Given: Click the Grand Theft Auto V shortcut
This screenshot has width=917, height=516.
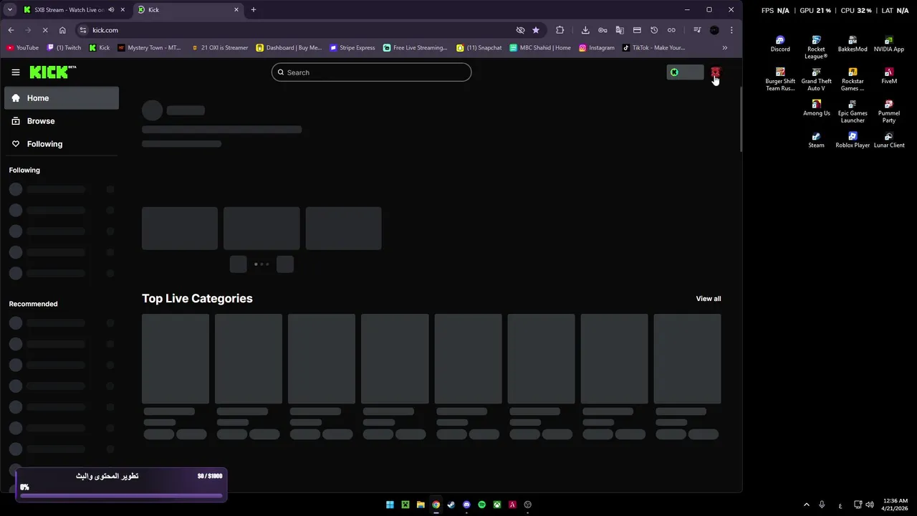Looking at the screenshot, I should pyautogui.click(x=816, y=80).
